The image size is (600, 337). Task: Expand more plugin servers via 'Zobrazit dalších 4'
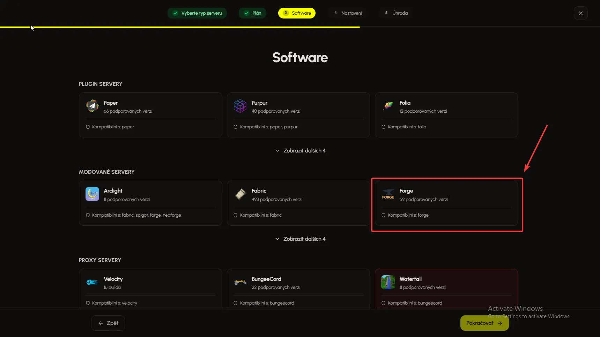point(300,151)
